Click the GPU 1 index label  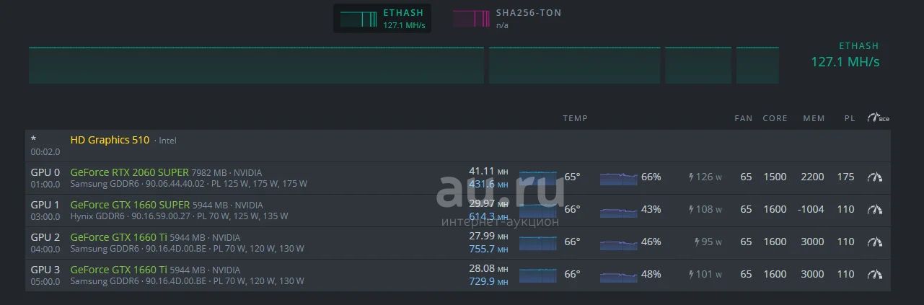45,205
